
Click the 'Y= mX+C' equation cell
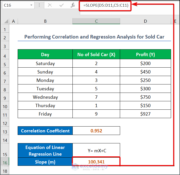(96, 151)
